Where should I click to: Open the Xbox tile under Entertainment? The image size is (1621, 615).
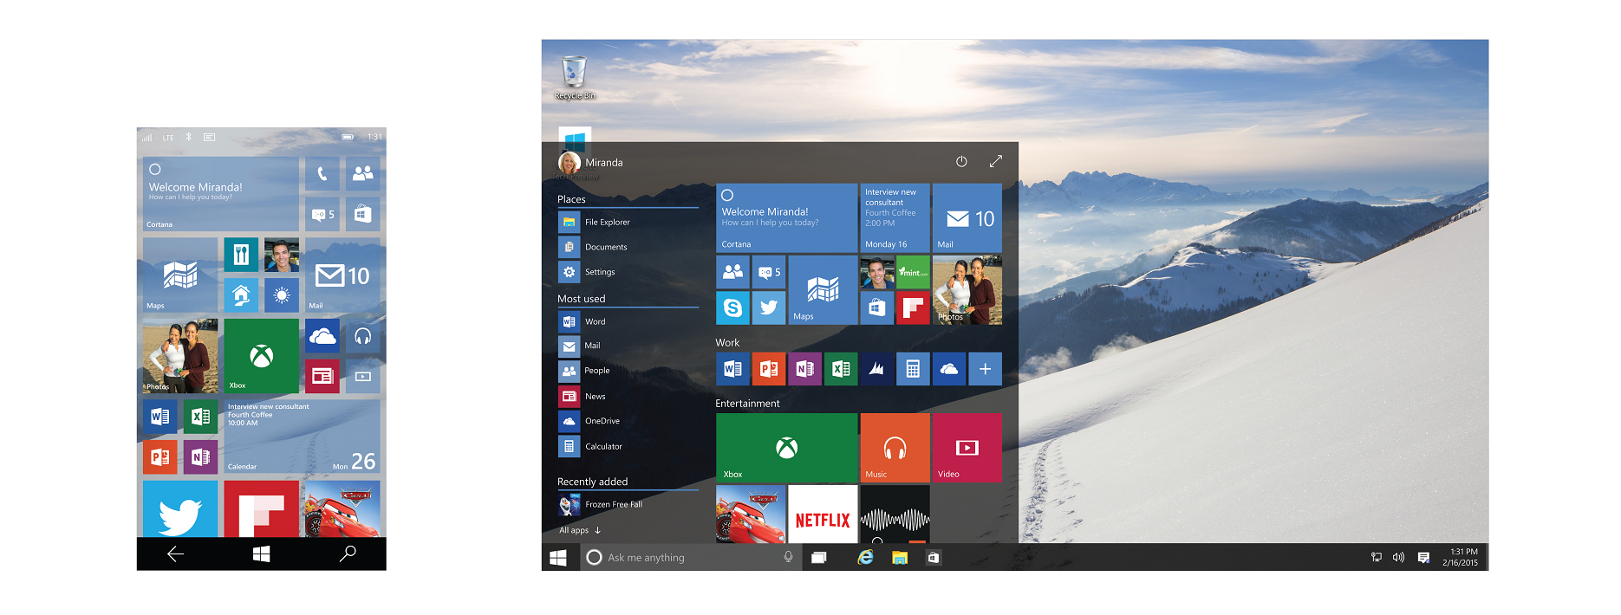click(786, 448)
